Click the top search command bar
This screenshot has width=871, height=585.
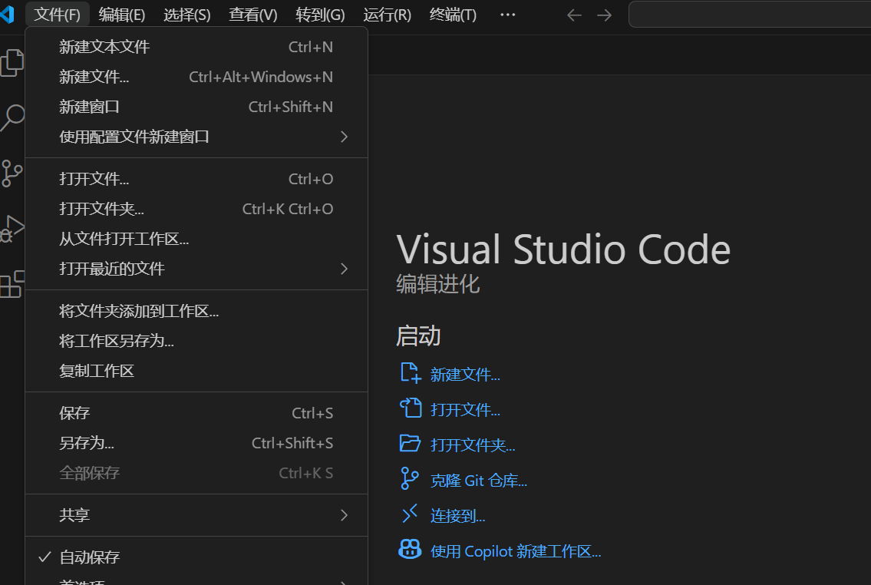point(748,14)
